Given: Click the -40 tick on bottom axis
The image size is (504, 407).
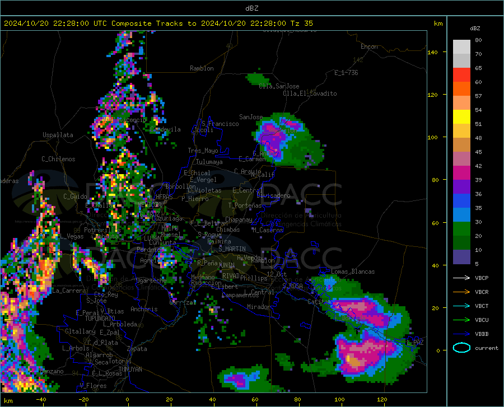Looking at the screenshot, I should pyautogui.click(x=41, y=399).
